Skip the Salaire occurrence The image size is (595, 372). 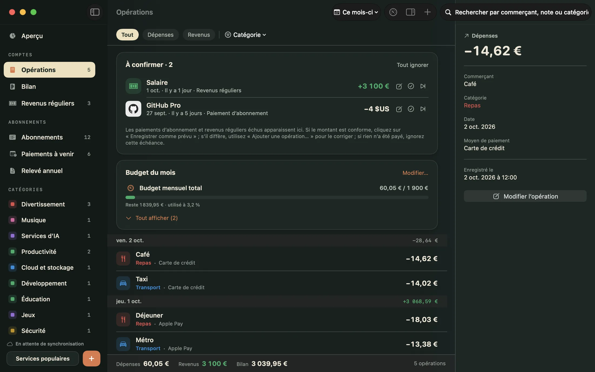(x=423, y=86)
